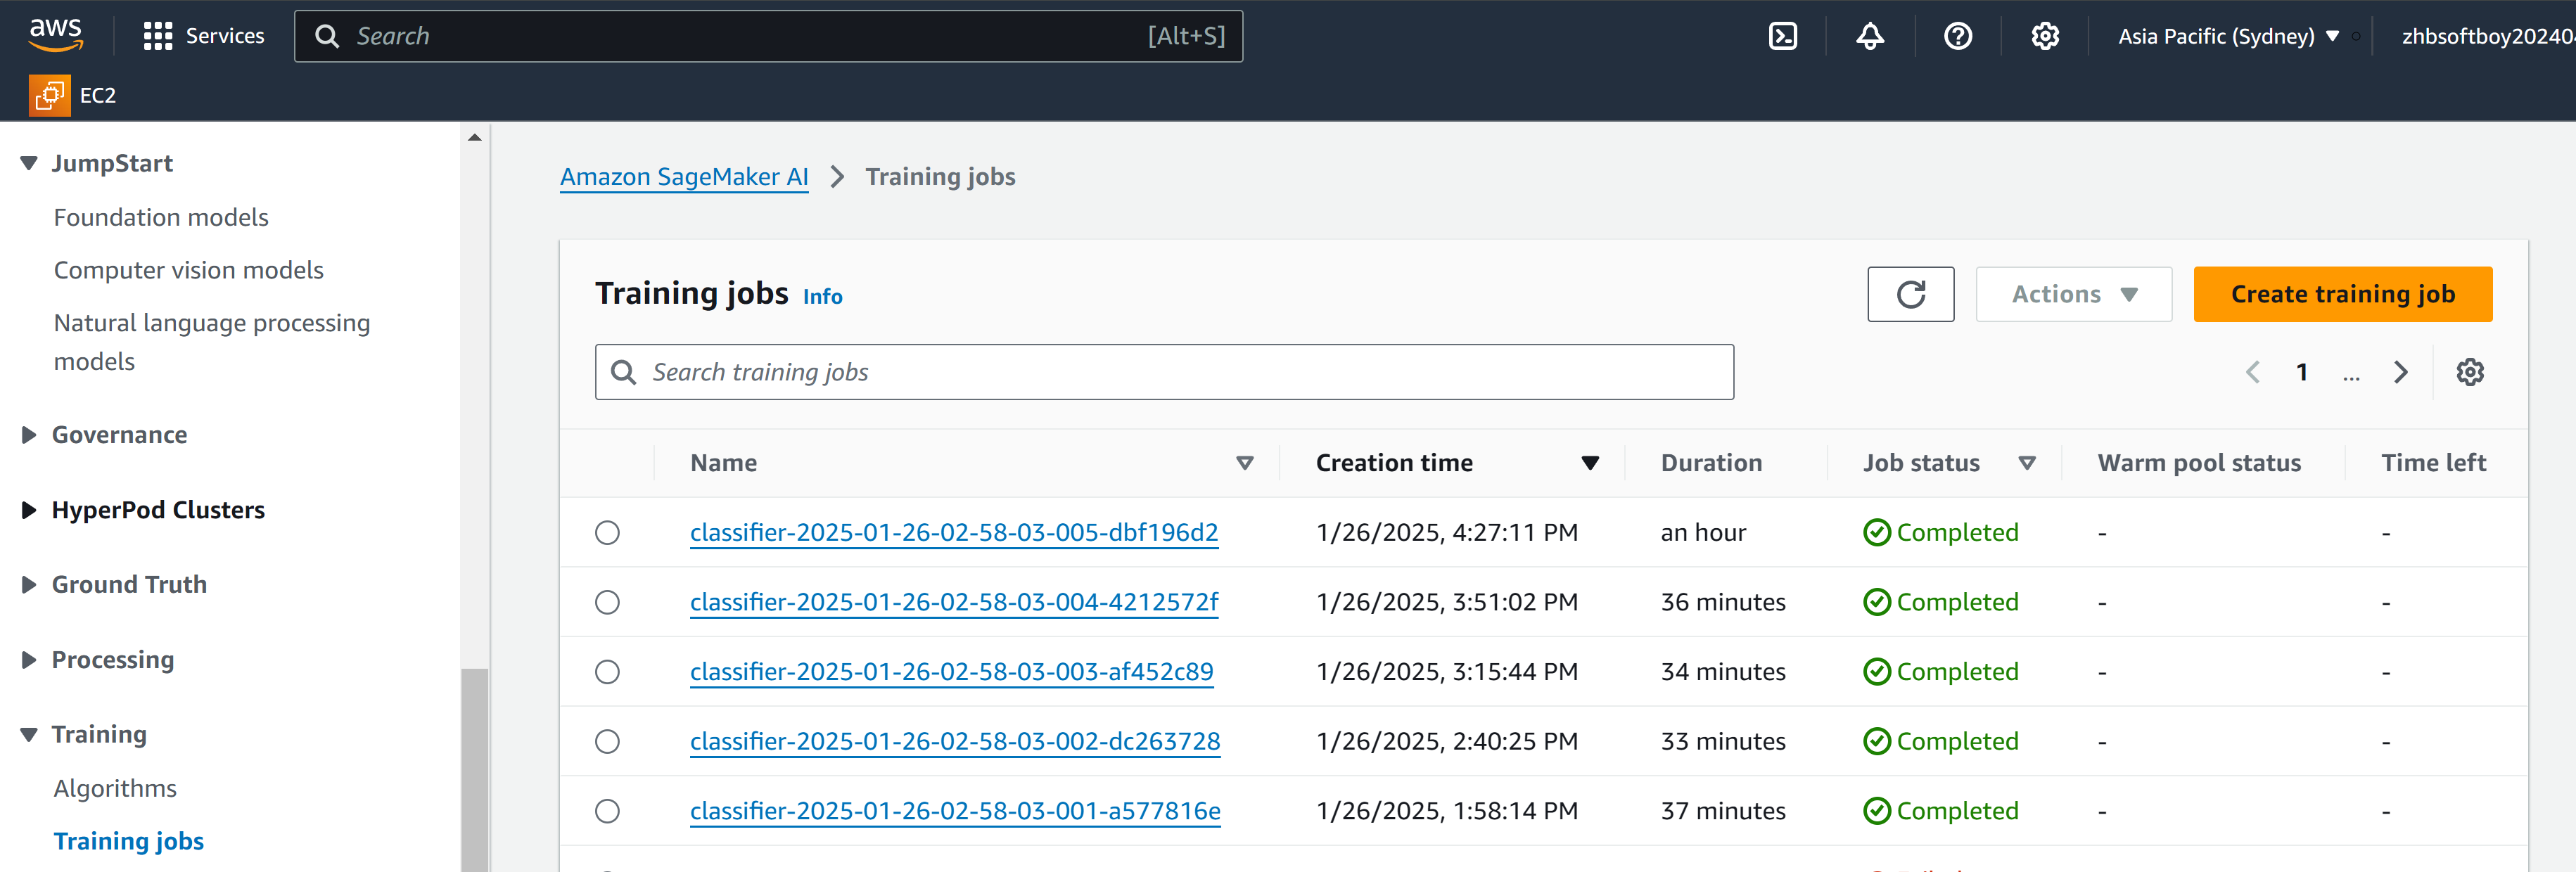Open the notifications bell
Screen dimensions: 2576x872
(x=1869, y=36)
